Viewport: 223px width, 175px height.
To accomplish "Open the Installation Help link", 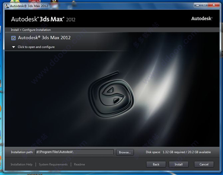I will (x=22, y=165).
